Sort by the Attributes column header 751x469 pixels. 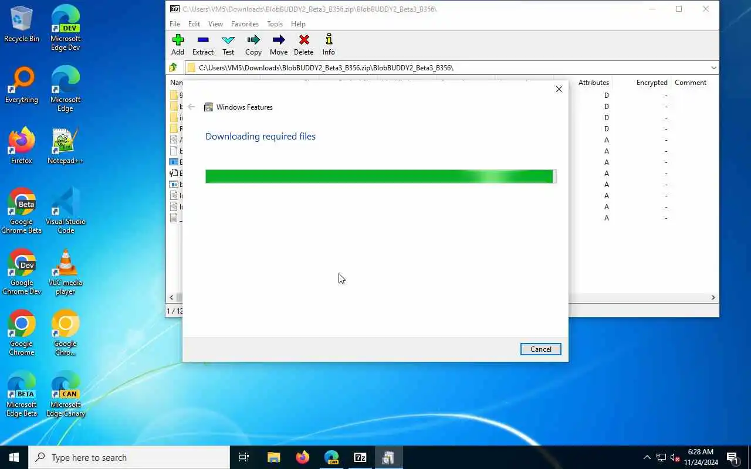tap(593, 83)
